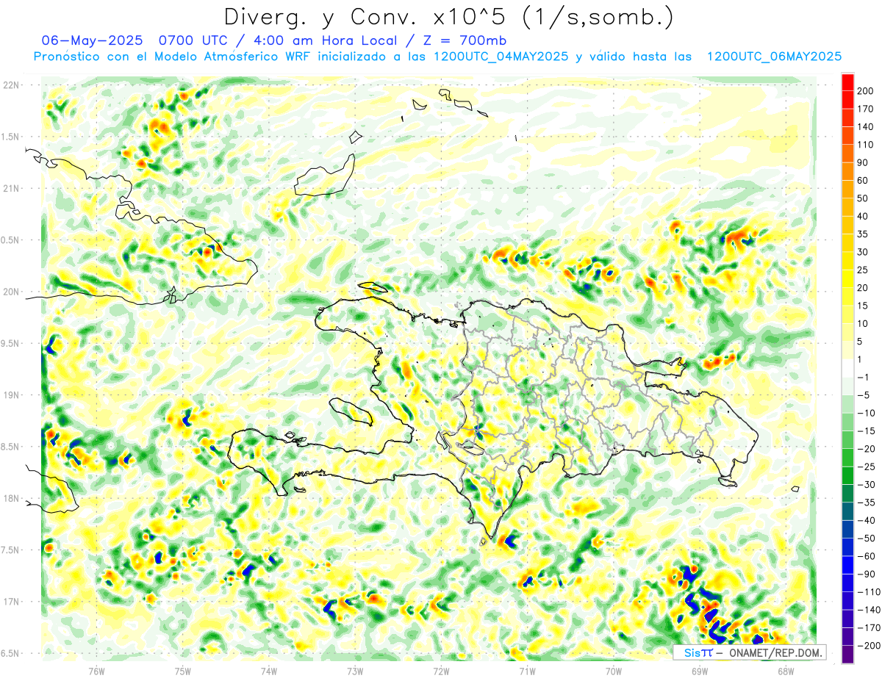Image resolution: width=882 pixels, height=681 pixels.
Task: Select the '-25' colorbar value
Action: point(866,466)
